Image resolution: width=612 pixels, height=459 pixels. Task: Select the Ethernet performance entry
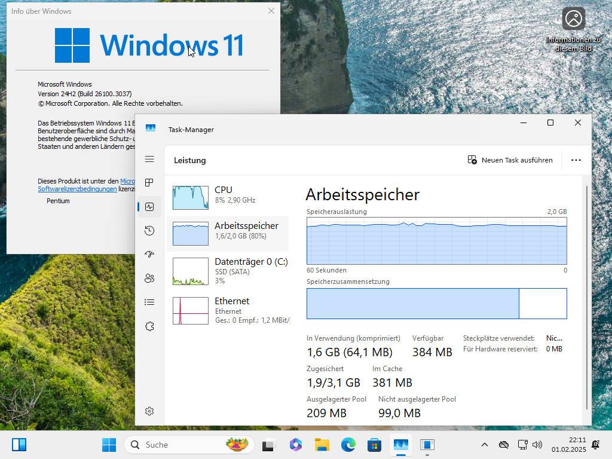coord(228,311)
